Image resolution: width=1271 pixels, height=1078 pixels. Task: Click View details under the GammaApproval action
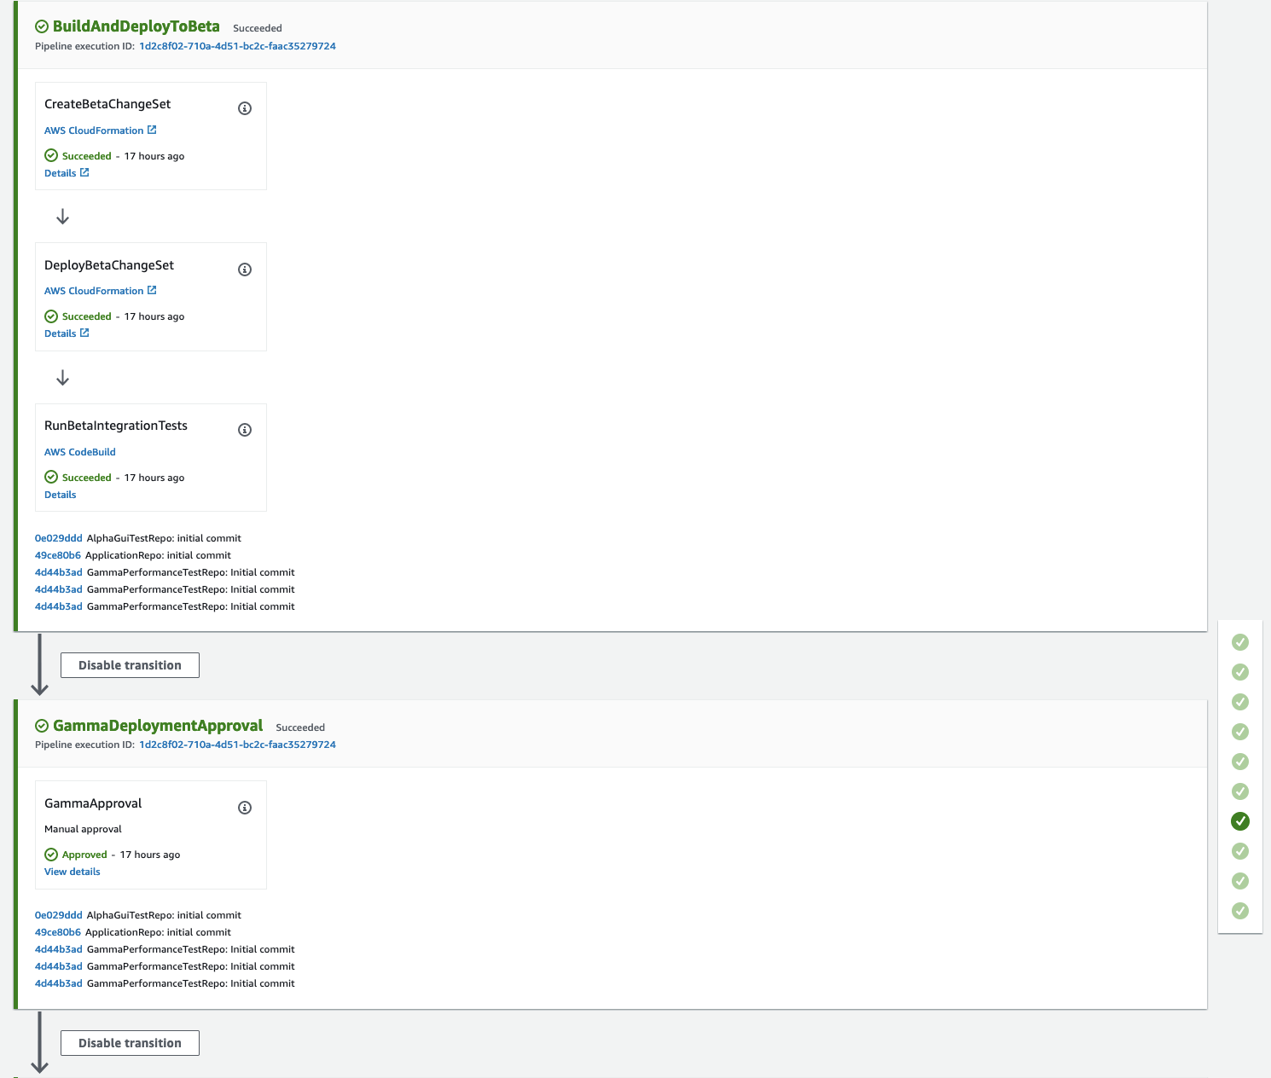[x=72, y=871]
